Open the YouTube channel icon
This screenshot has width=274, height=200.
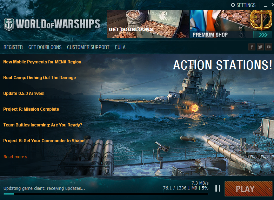click(x=269, y=47)
